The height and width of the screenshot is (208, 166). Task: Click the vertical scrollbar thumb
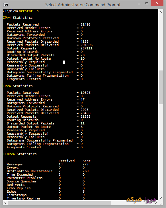coord(161,88)
